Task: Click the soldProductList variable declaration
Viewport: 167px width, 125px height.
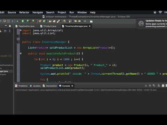Action: point(61,48)
